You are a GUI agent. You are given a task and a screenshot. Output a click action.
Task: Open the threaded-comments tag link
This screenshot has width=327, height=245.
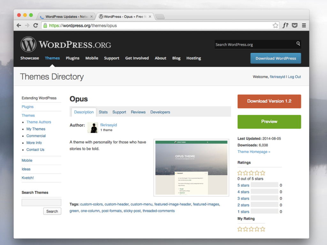tap(159, 211)
